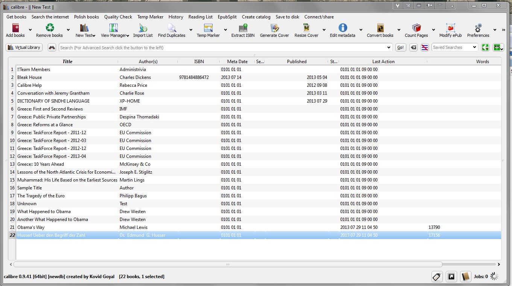Run the Find Duplicates toolbar icon
This screenshot has width=512, height=286.
(172, 28)
